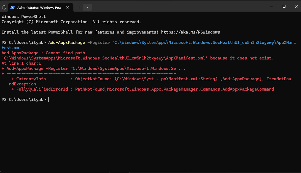Expand the new tab profile selector arrow
The height and width of the screenshot is (173, 301).
click(88, 7)
